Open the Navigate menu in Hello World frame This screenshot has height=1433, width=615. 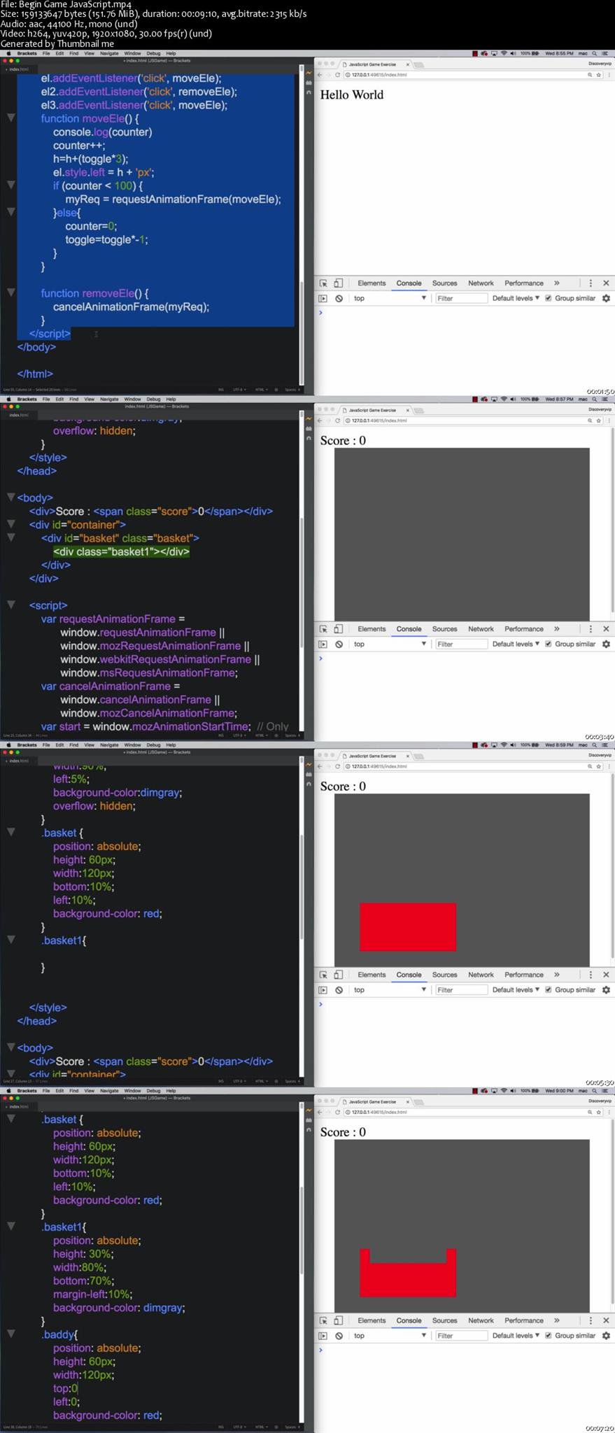click(x=109, y=53)
